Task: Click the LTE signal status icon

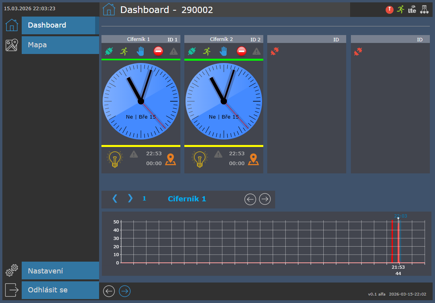Action: click(x=412, y=10)
